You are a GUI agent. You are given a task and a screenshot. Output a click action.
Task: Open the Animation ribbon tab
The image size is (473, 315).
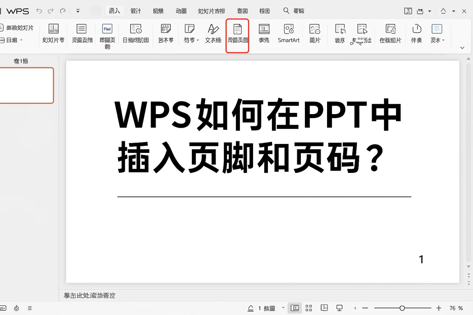(x=181, y=11)
